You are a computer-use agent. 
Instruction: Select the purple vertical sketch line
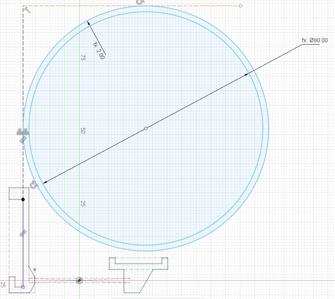coord(23,243)
